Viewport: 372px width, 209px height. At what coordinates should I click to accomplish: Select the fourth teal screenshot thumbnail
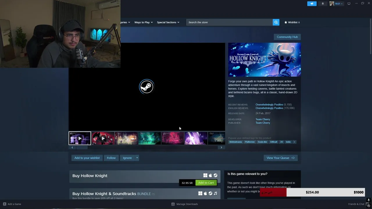pos(149,138)
